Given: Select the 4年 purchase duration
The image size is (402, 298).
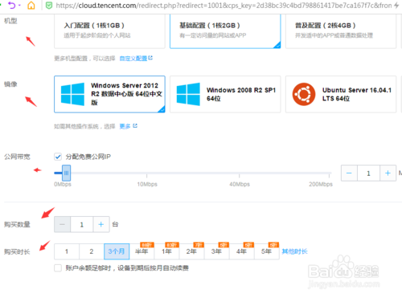Looking at the screenshot, I should point(241,251).
